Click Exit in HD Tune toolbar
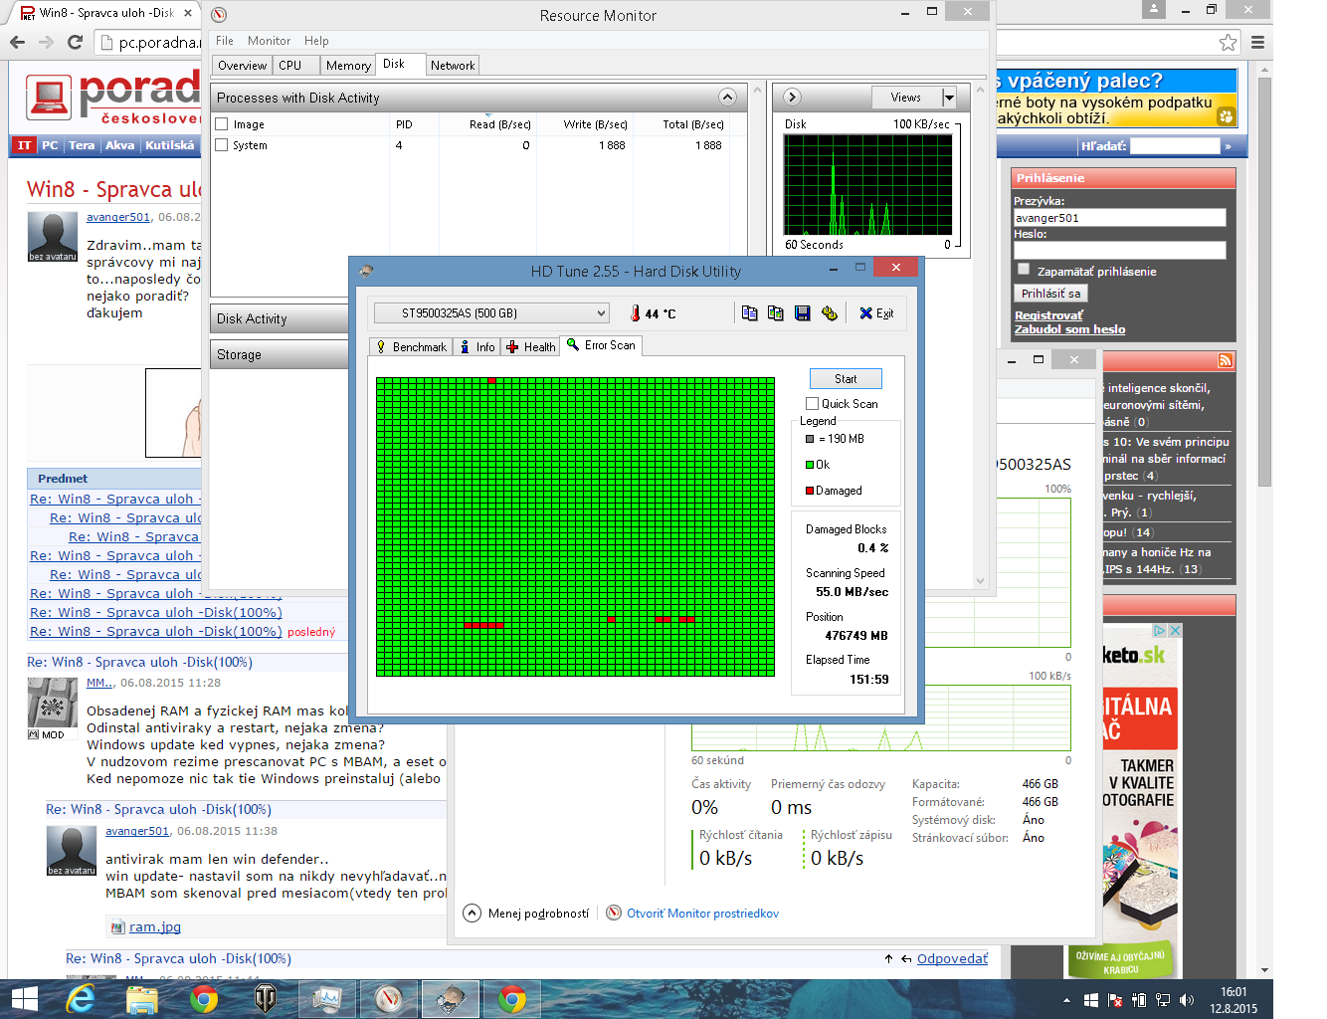 (x=876, y=313)
